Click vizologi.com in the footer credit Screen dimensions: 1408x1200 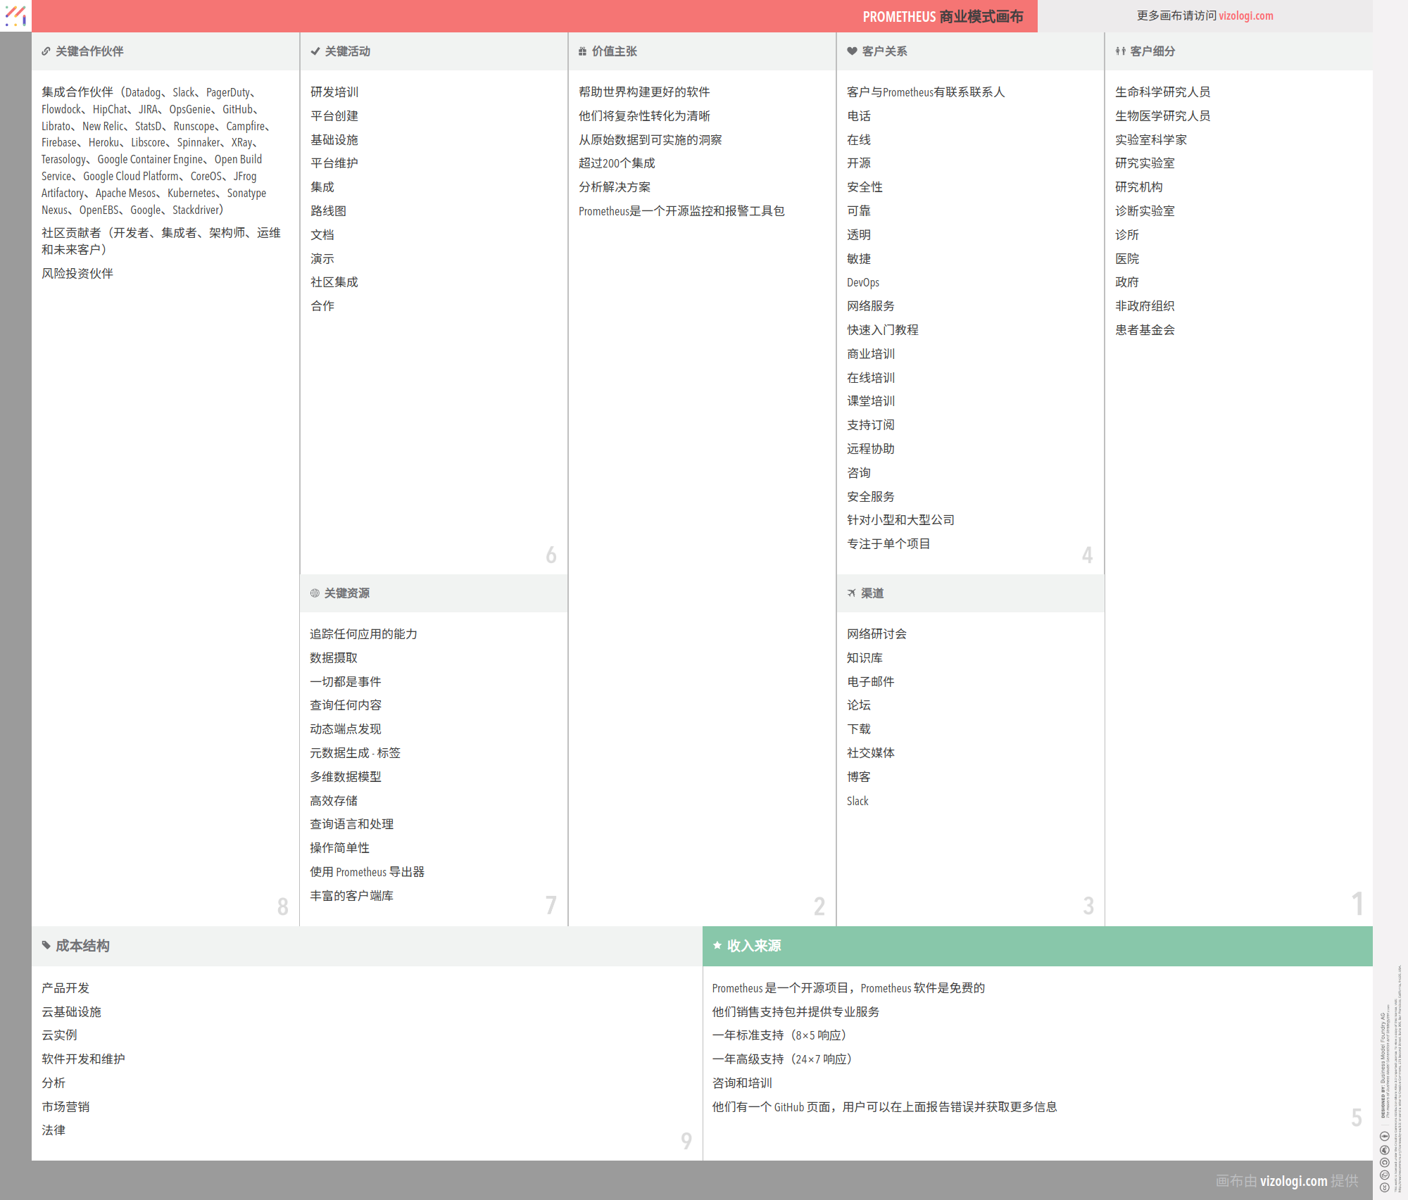tap(1293, 1181)
